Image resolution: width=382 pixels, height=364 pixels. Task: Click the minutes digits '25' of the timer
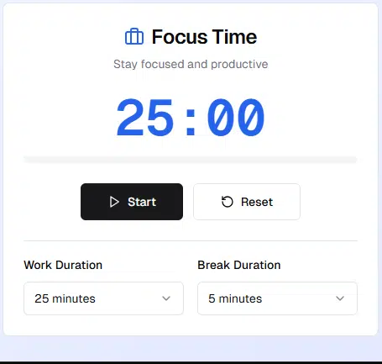144,117
